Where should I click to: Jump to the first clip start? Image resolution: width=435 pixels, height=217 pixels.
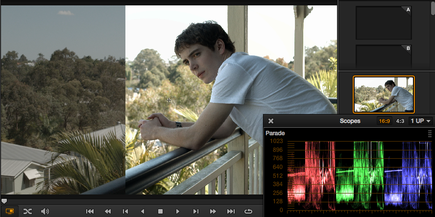pos(90,211)
